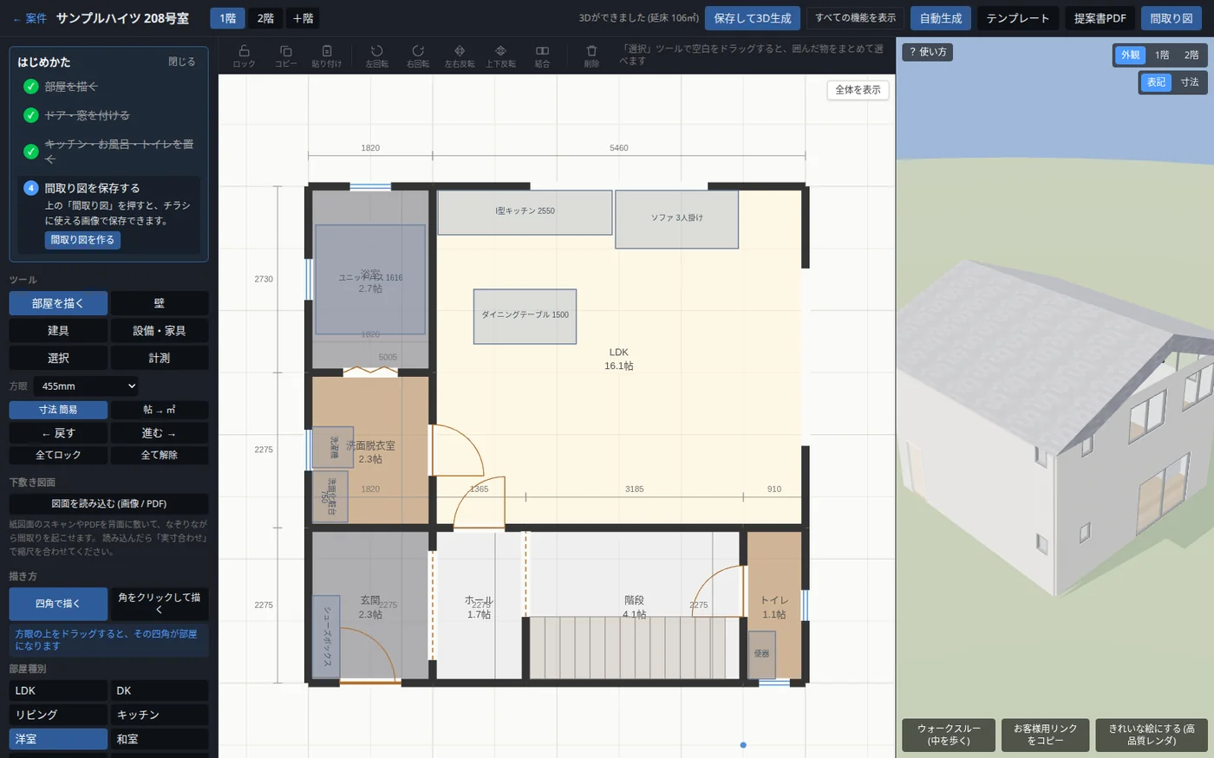The height and width of the screenshot is (758, 1214).
Task: Flip horizontally with the 左右反転 icon
Action: click(x=460, y=55)
